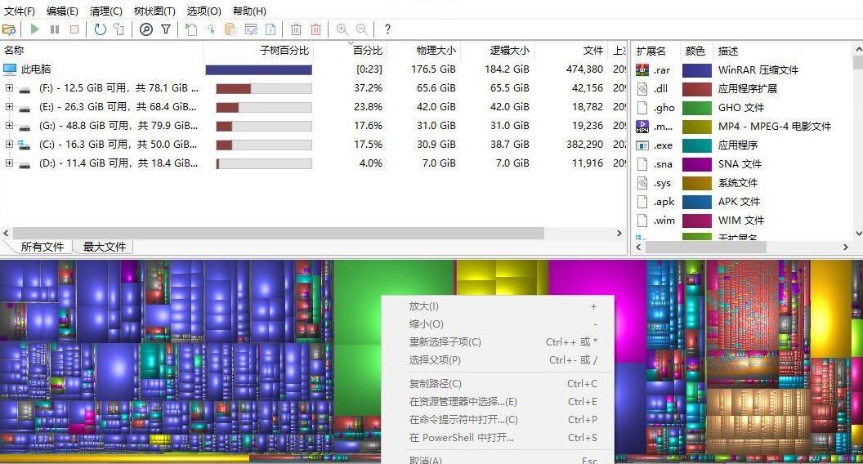Choose 复制路径(C) from the context menu
Image resolution: width=863 pixels, height=464 pixels.
click(435, 384)
